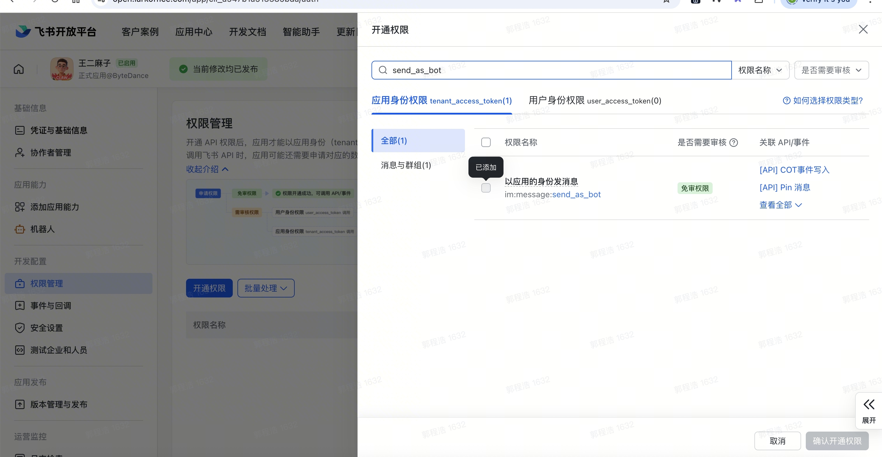Select 权限管理 in the sidebar
The width and height of the screenshot is (882, 457).
click(x=78, y=283)
